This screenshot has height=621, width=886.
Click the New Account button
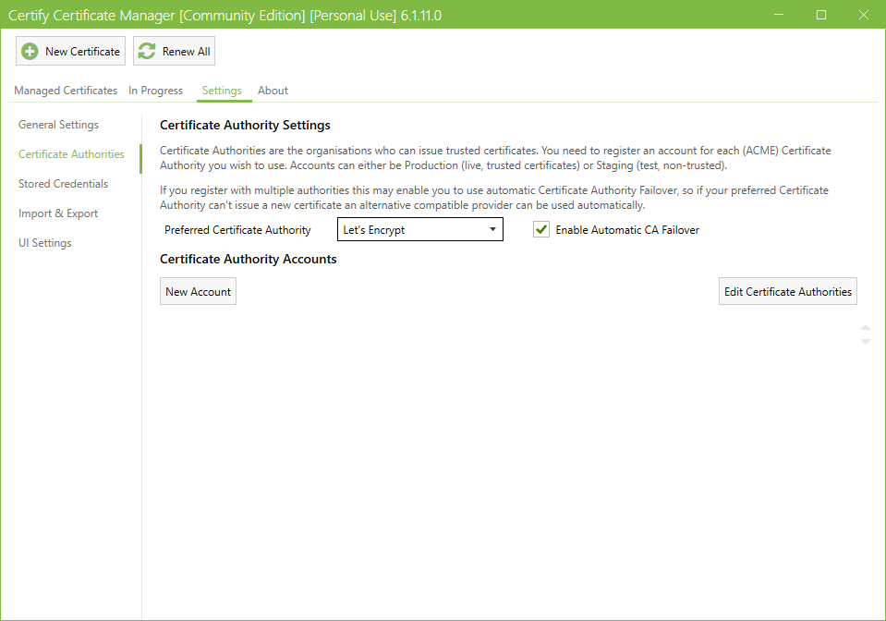click(x=198, y=291)
